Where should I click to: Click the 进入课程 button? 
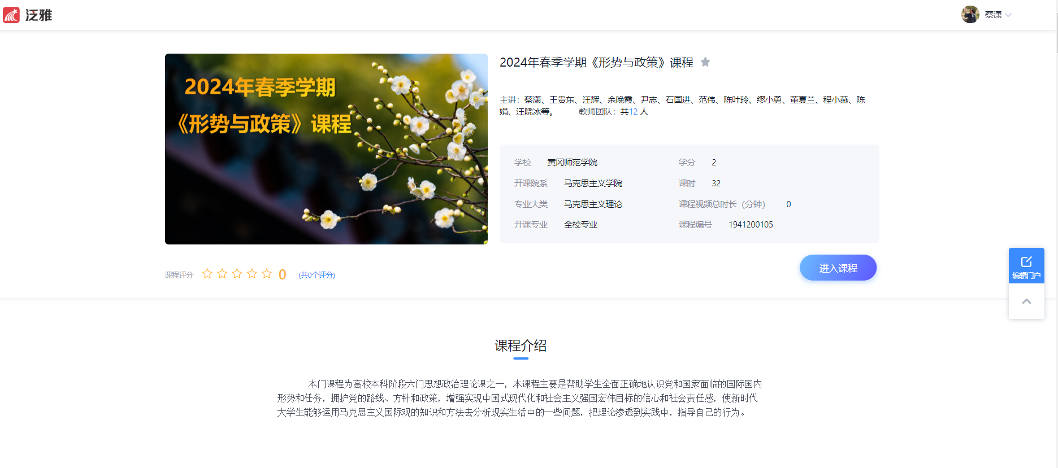coord(838,268)
